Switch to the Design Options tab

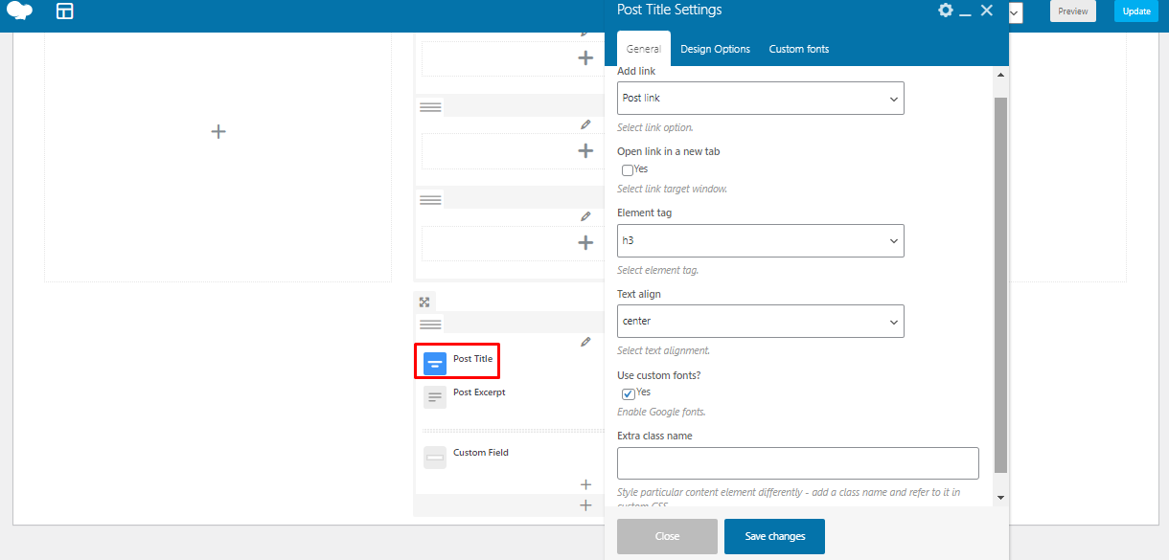715,49
